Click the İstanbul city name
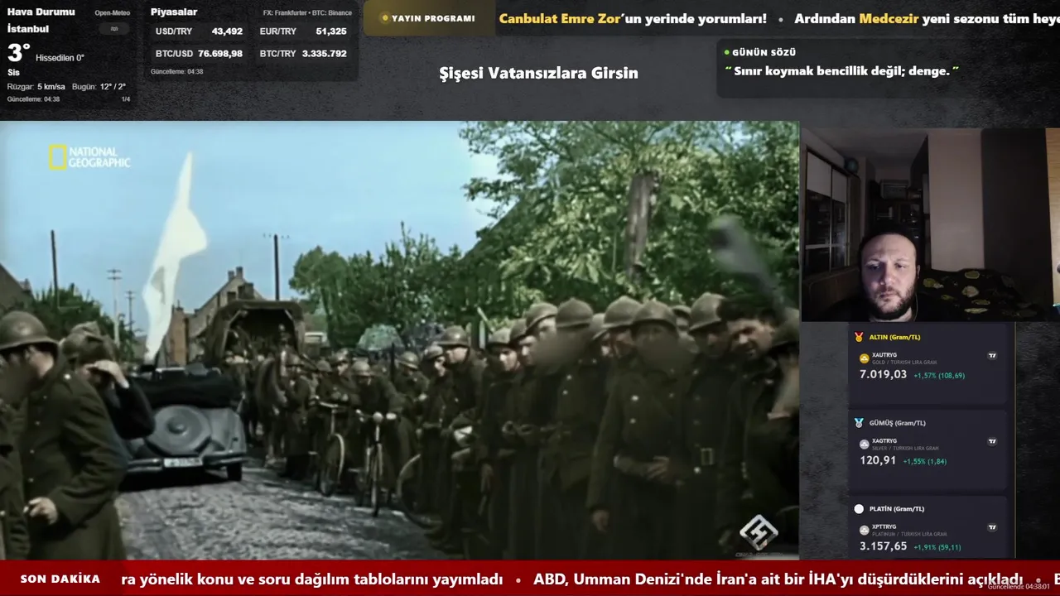The height and width of the screenshot is (596, 1060). pyautogui.click(x=28, y=29)
